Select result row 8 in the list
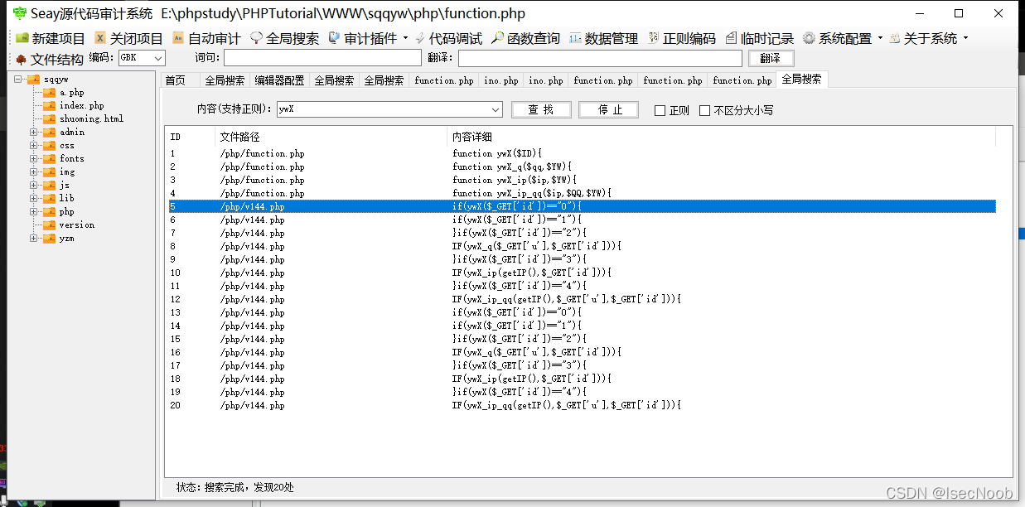The image size is (1025, 507). point(582,246)
